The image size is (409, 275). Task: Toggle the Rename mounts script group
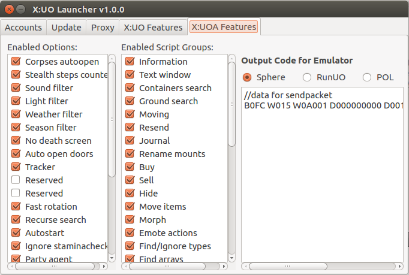pyautogui.click(x=130, y=154)
